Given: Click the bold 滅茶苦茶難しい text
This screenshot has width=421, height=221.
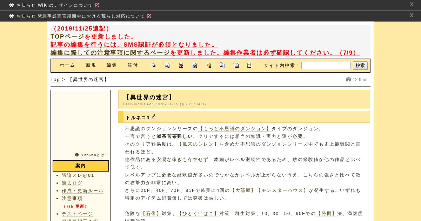Looking at the screenshot, I should click(x=175, y=136).
